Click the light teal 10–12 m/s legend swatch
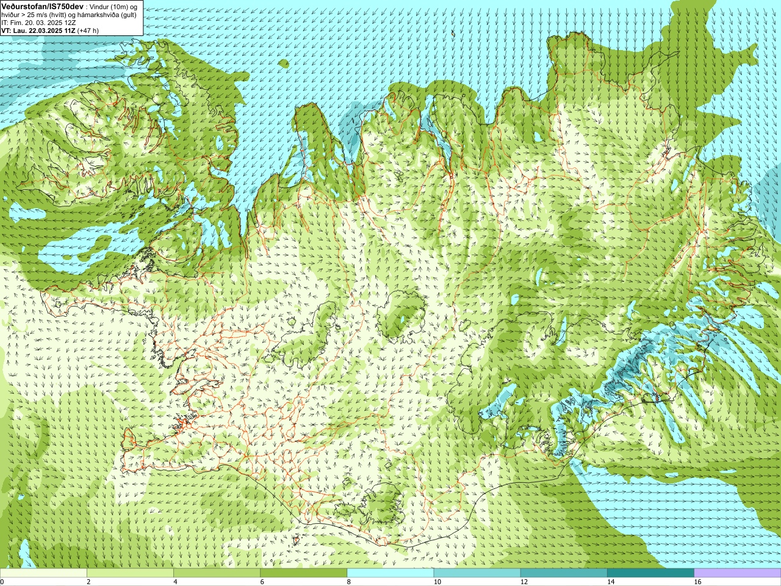Image resolution: width=781 pixels, height=586 pixels. [x=477, y=573]
